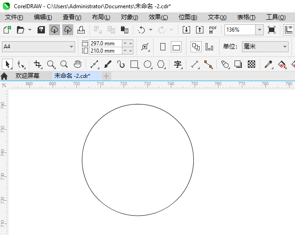Select the Ellipse tool
This screenshot has width=295, height=235.
click(x=147, y=64)
